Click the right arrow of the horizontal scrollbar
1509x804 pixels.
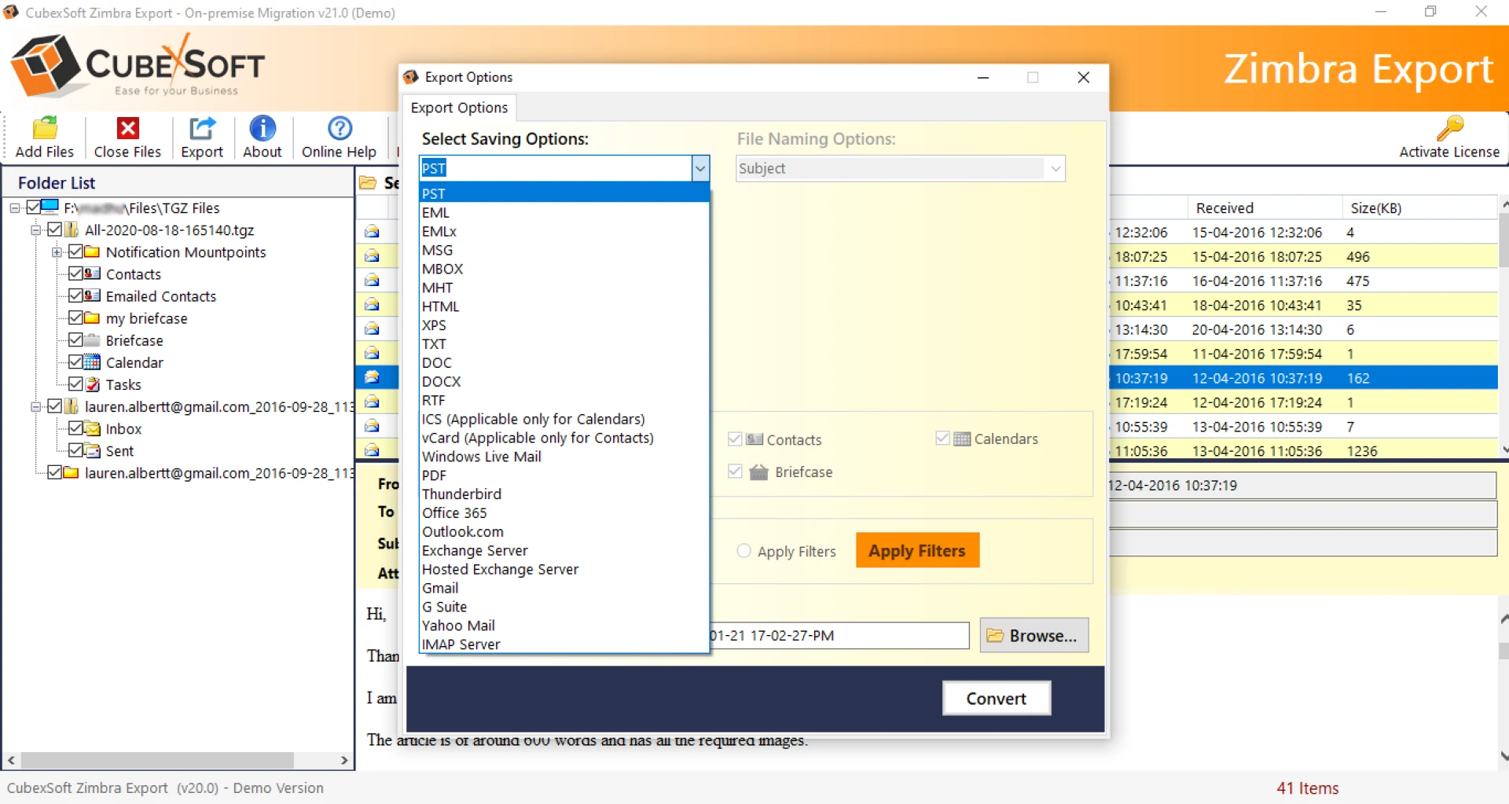click(343, 760)
